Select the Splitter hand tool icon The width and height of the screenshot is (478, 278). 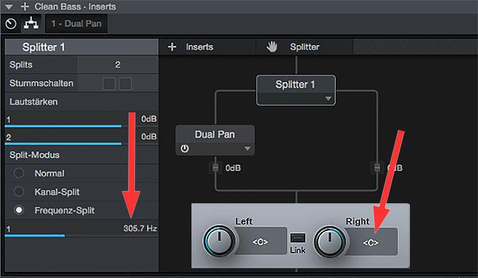[x=272, y=47]
